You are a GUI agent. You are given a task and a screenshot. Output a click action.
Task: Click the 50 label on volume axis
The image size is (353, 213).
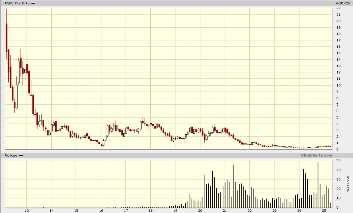(x=338, y=160)
